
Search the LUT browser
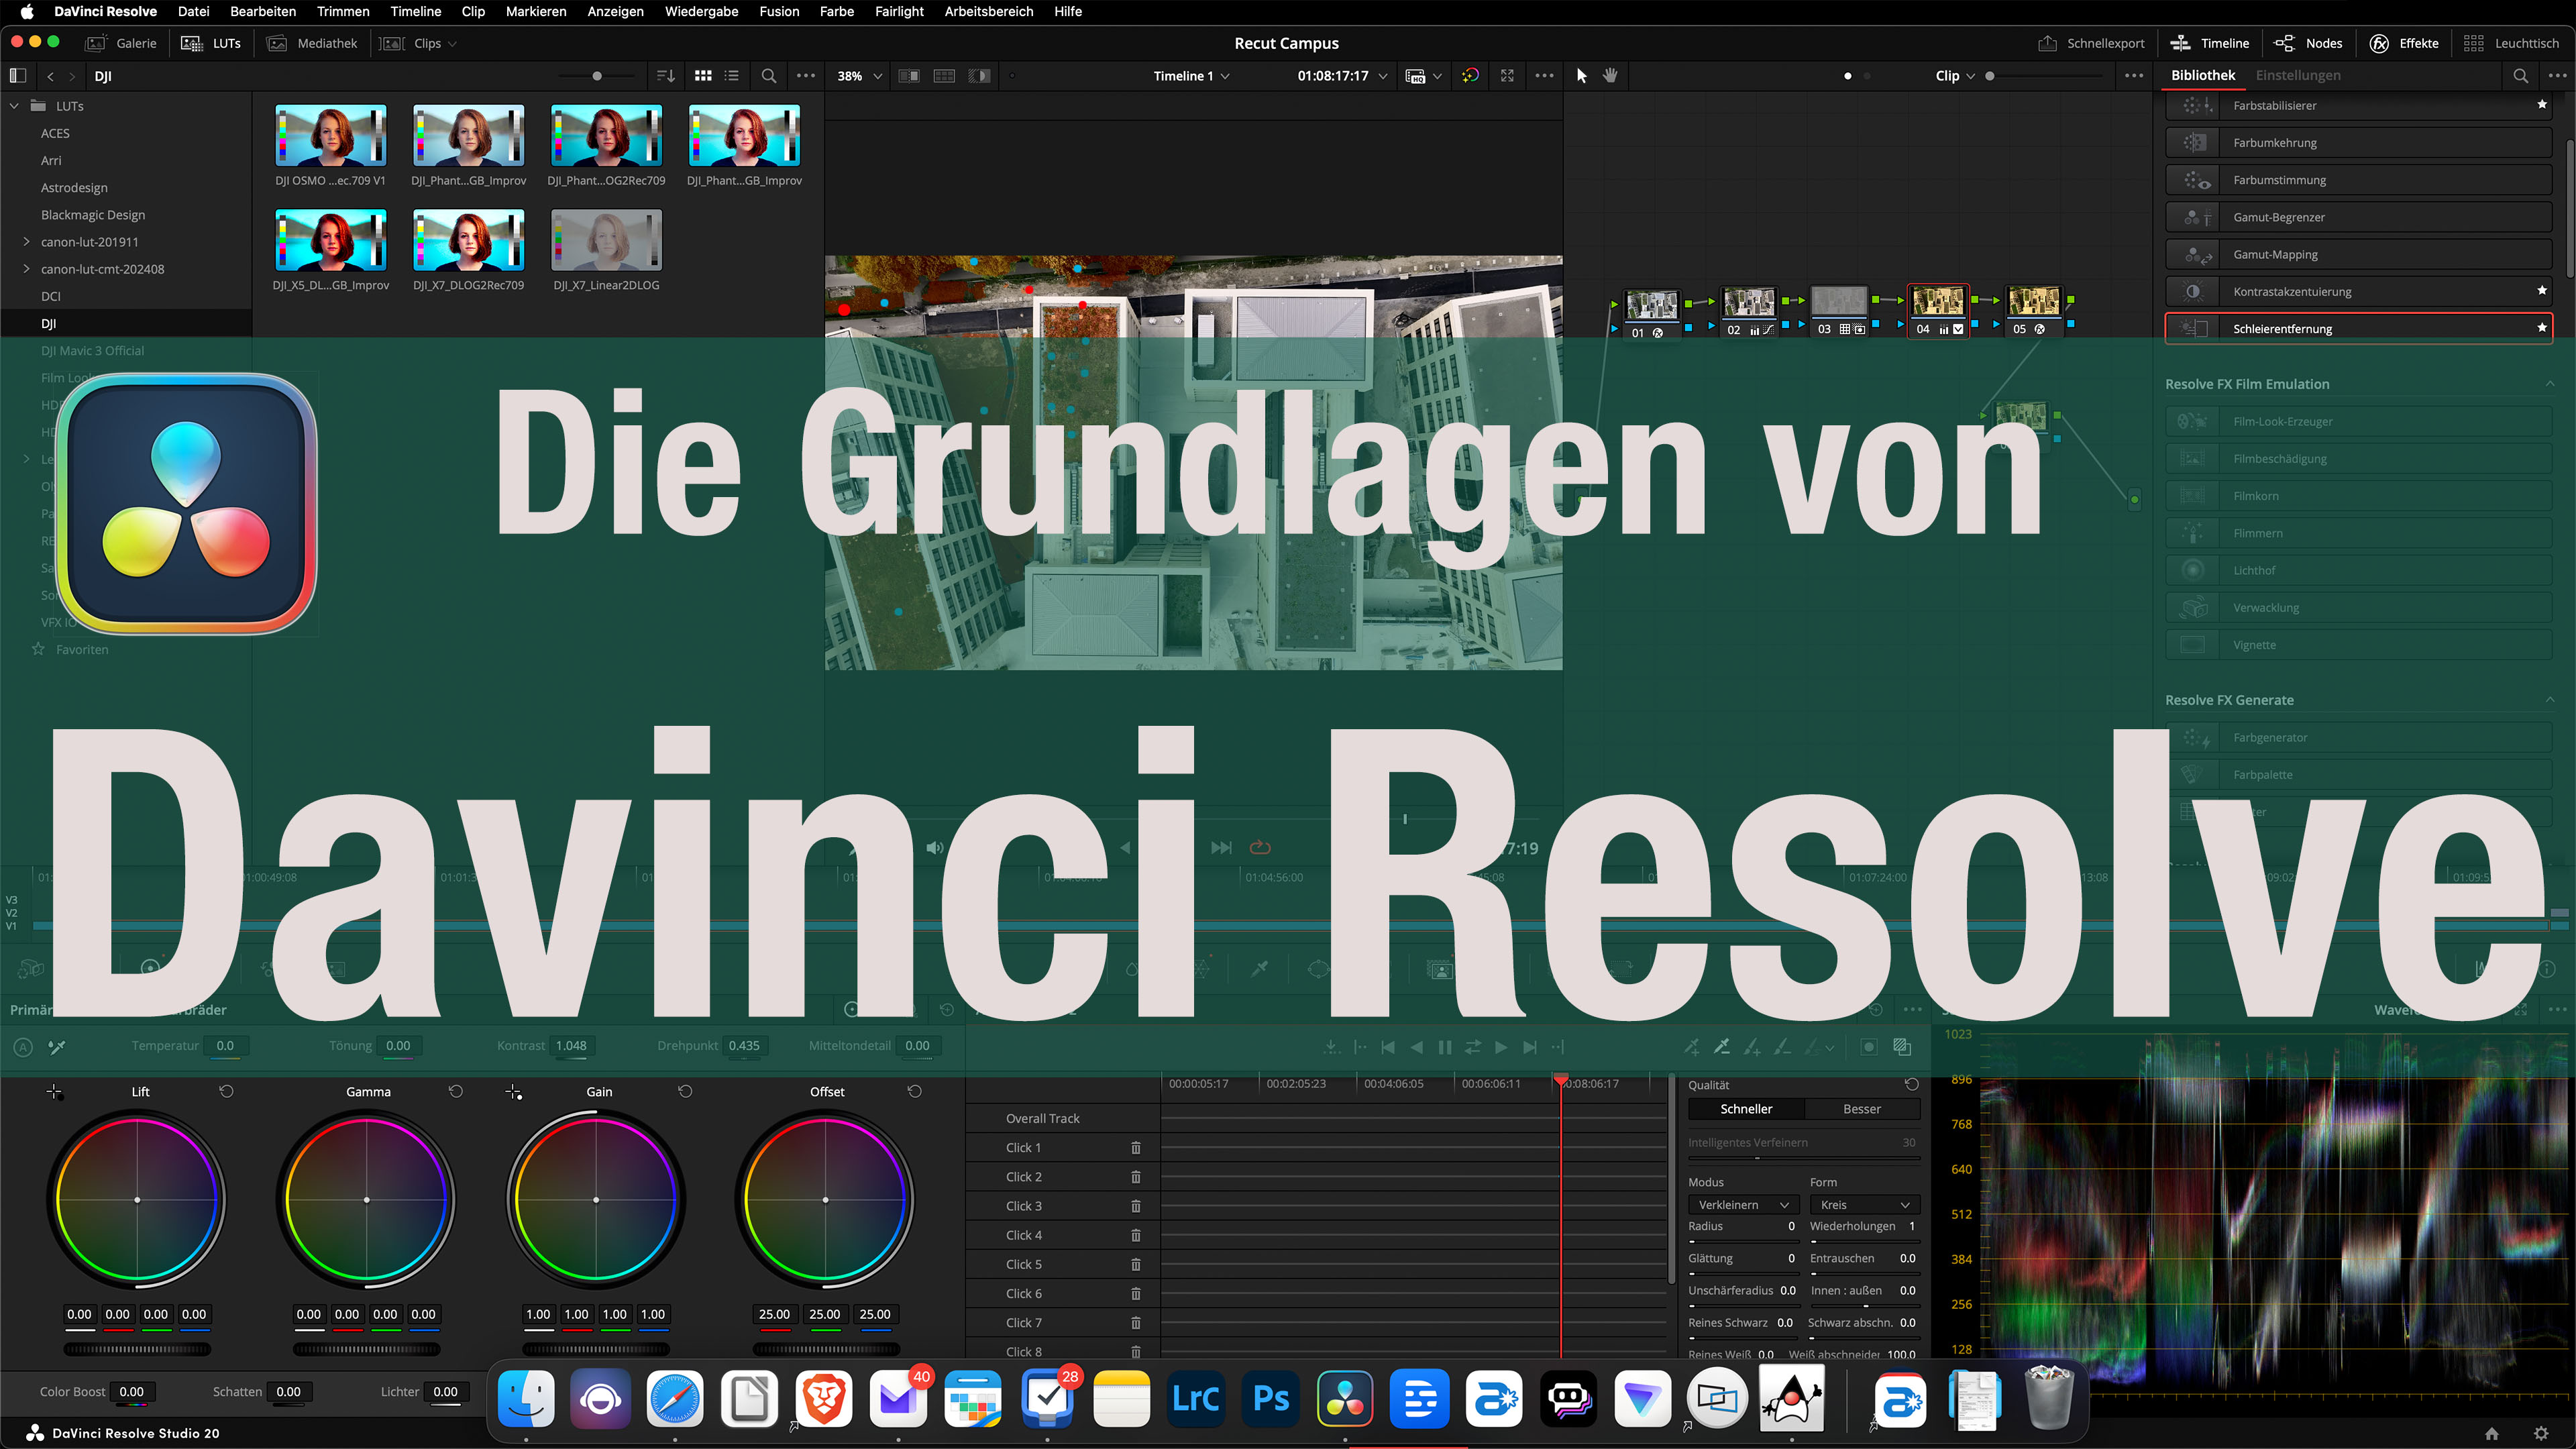click(x=768, y=76)
